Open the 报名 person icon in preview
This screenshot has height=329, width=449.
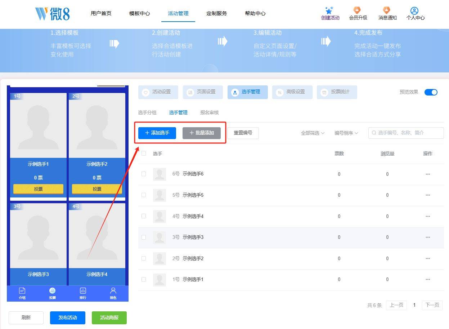113,291
